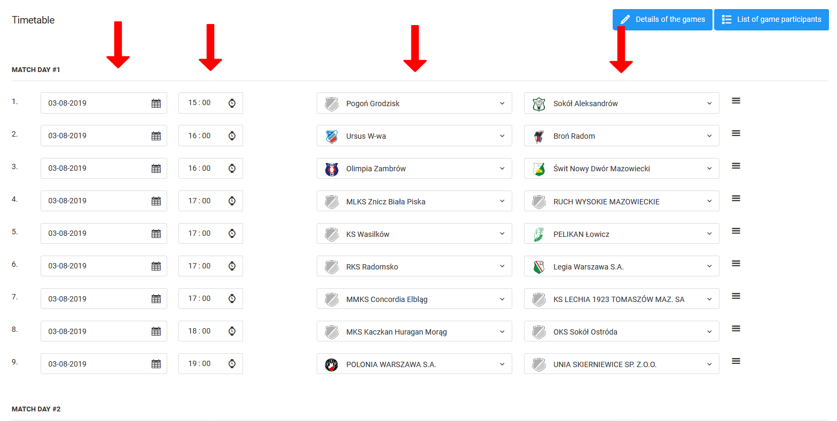Click calendar icon for match 7 date
Screen dimensions: 837x421
click(156, 299)
